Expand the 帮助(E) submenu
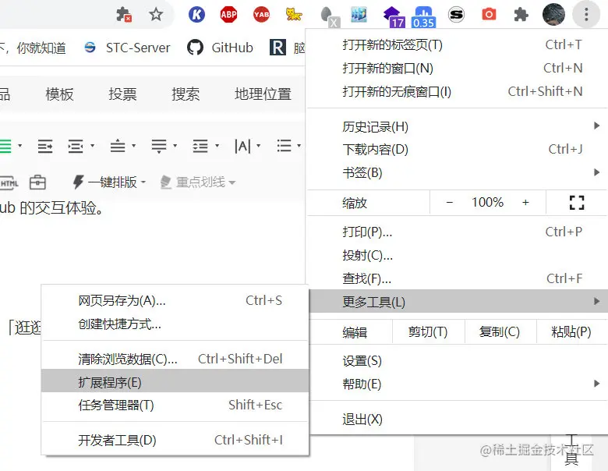608x471 pixels. click(458, 384)
